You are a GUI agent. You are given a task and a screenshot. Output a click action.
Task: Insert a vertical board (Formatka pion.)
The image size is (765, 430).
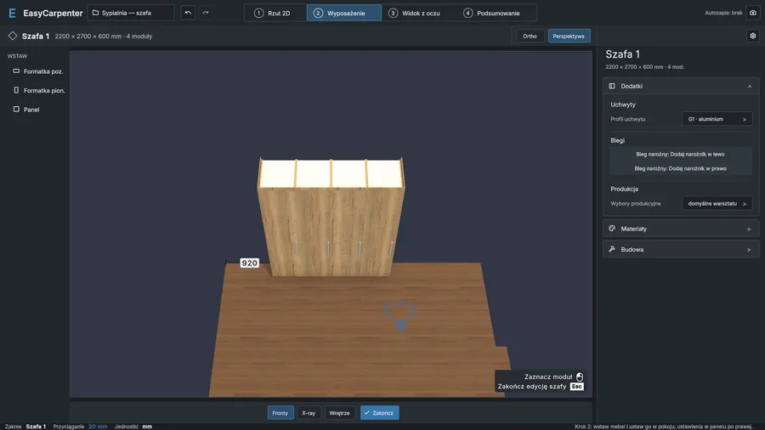[38, 90]
